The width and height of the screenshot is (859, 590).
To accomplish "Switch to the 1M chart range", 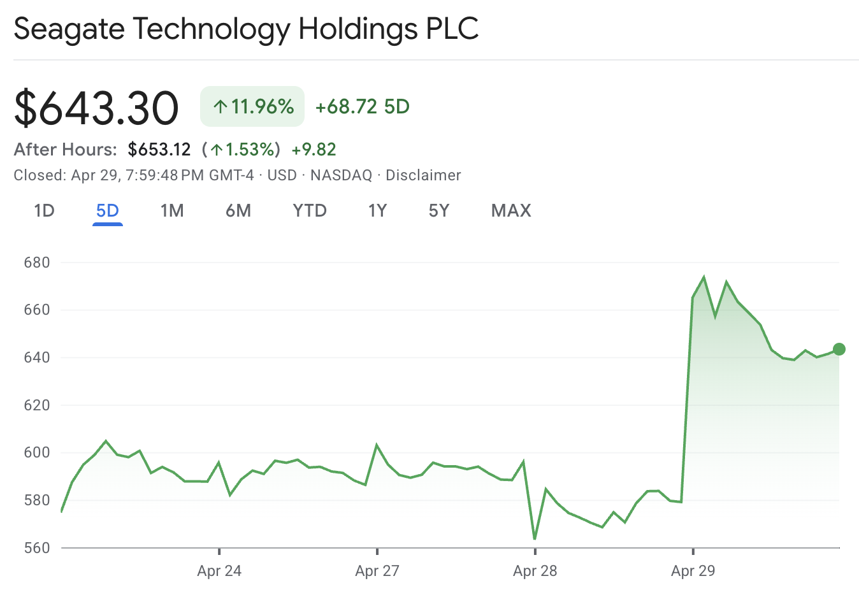I will 172,211.
